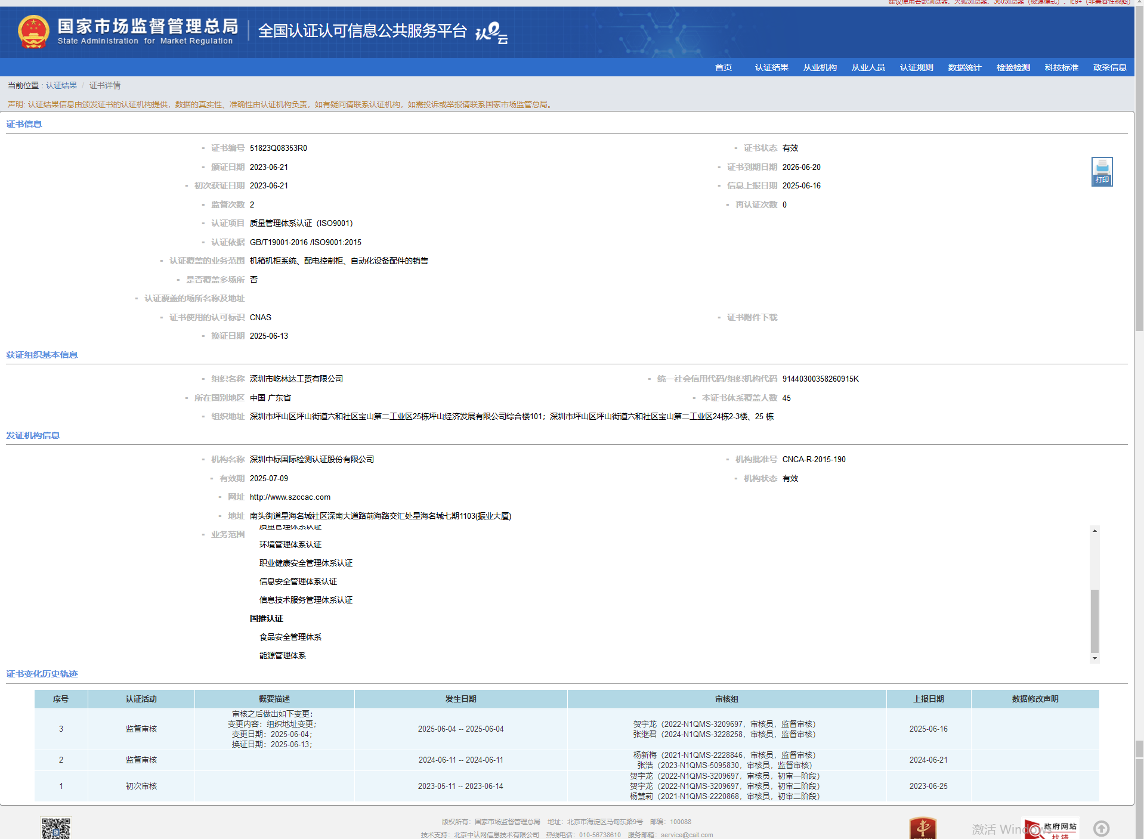Click the 发生日期 table column header
Viewport: 1144px width, 839px height.
click(460, 699)
